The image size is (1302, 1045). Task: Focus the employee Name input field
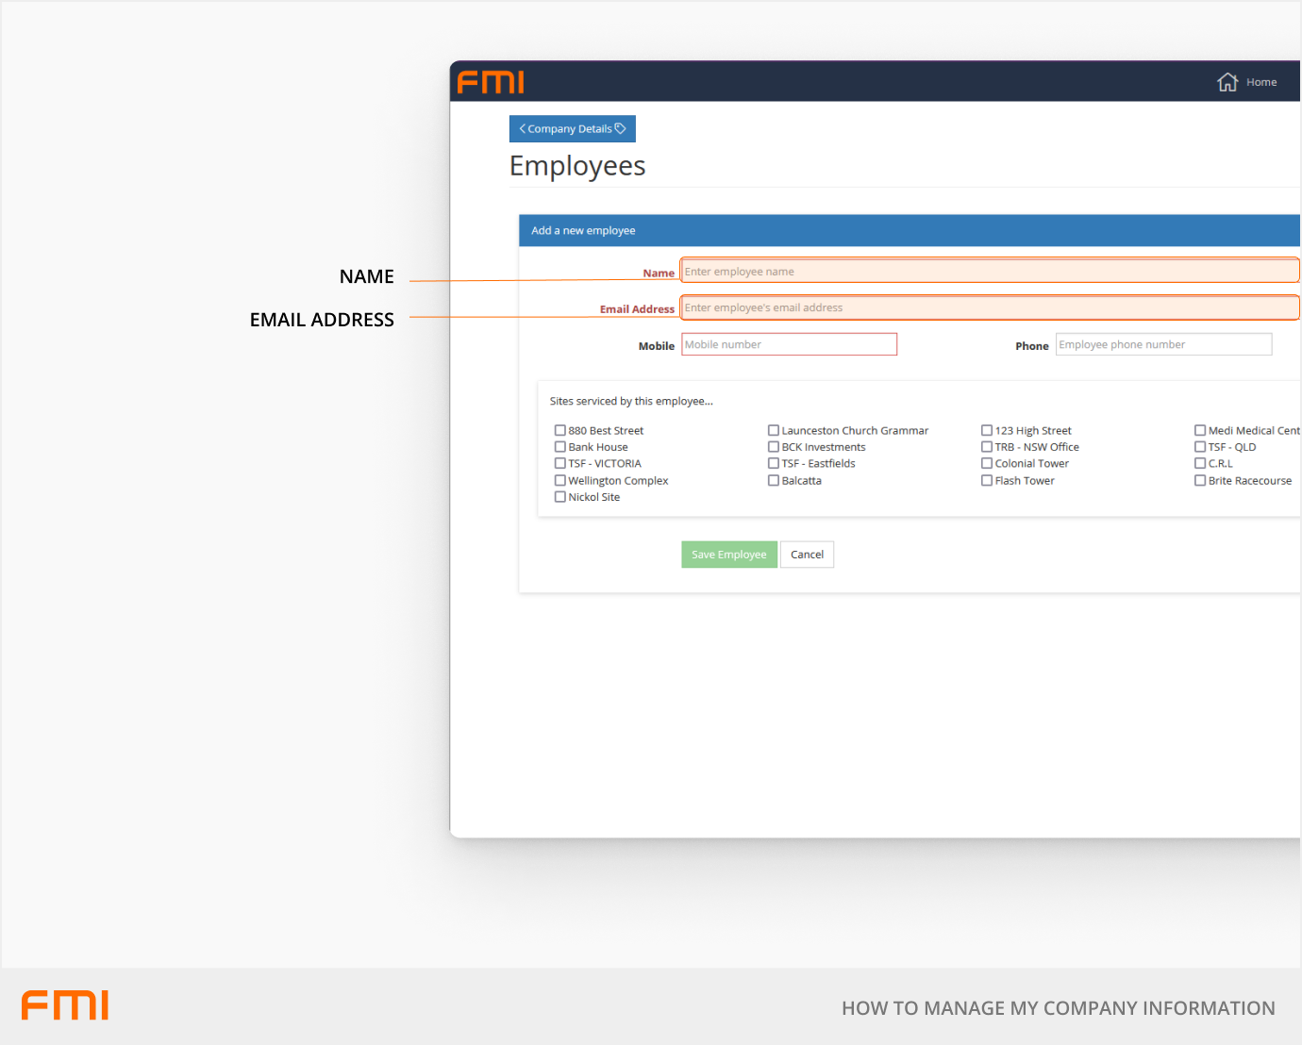(x=989, y=272)
